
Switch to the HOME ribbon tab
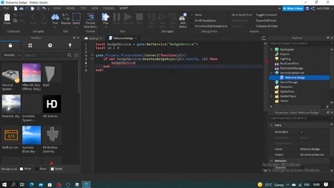(x=57, y=8)
